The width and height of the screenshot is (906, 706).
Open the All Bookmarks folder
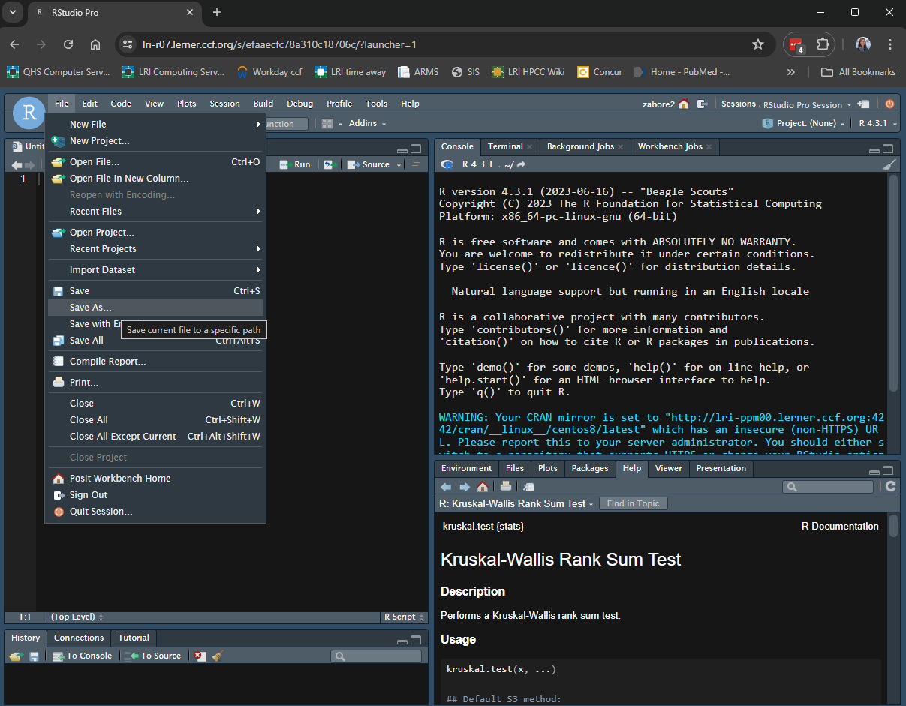(859, 72)
